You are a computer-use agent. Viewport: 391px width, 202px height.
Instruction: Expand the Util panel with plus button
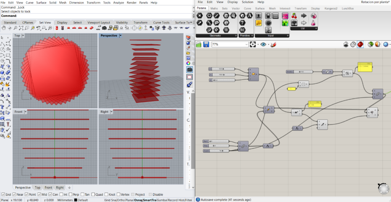(x=316, y=29)
